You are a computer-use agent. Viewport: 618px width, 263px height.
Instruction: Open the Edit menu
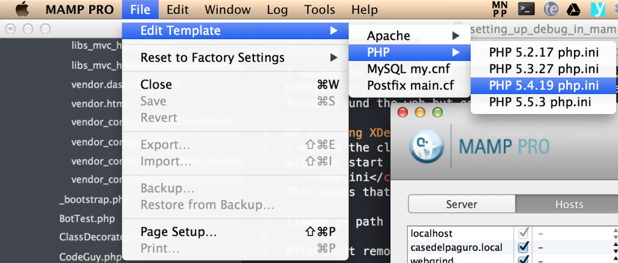178,10
